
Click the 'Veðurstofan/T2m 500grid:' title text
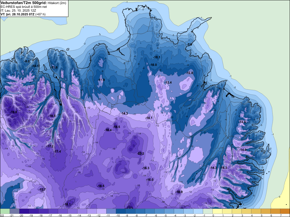click(24, 3)
